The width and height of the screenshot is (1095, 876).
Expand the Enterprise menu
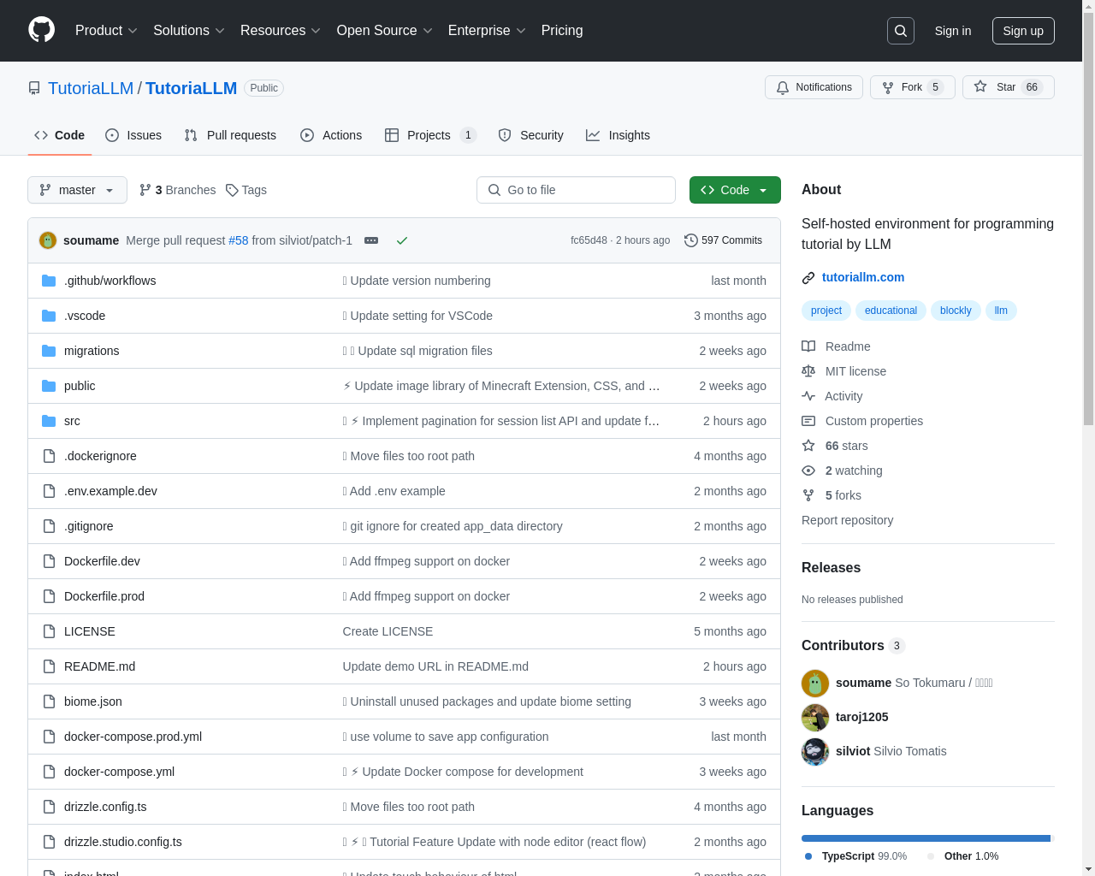[x=487, y=31]
